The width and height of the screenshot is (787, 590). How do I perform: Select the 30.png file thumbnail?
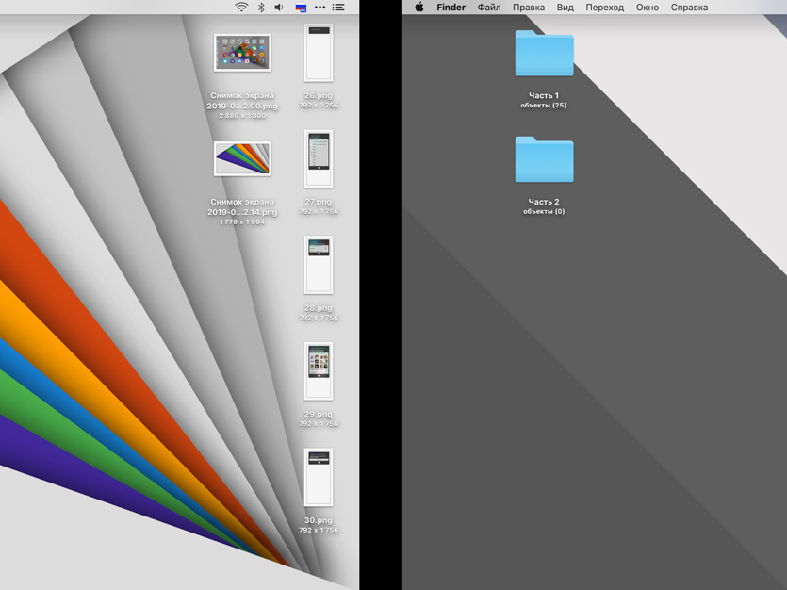point(319,478)
